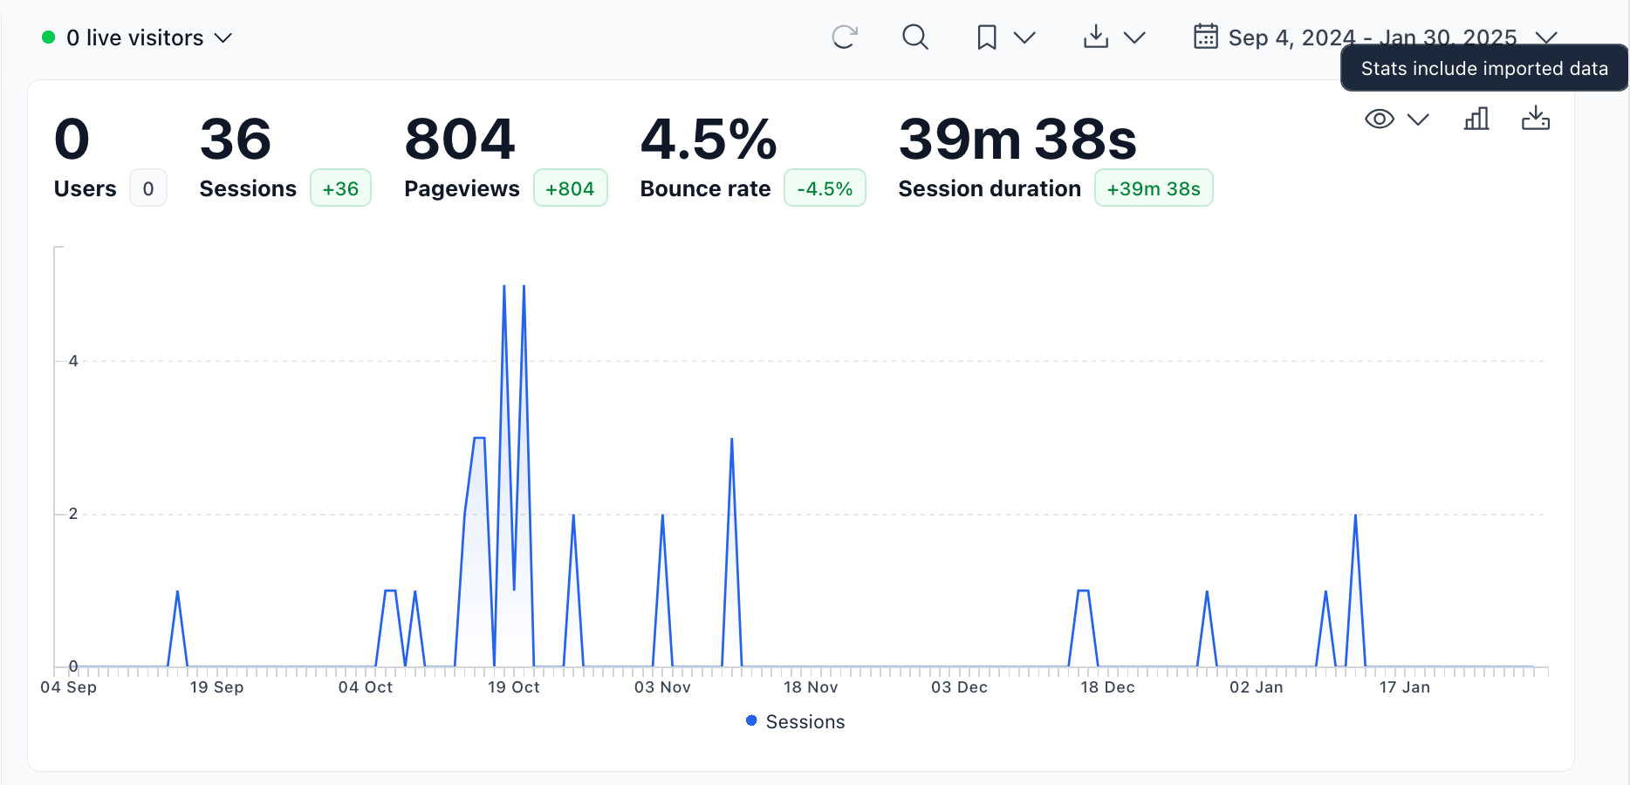Expand the chevron beside the eye icon
Image resolution: width=1630 pixels, height=785 pixels.
[1418, 119]
